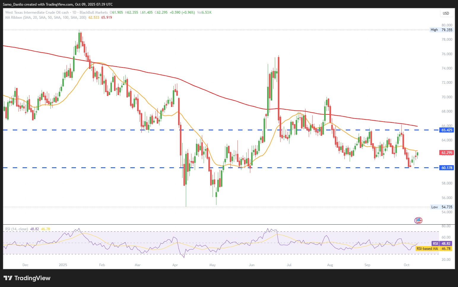
Task: Click the US flag economic event icon
Action: click(x=418, y=220)
